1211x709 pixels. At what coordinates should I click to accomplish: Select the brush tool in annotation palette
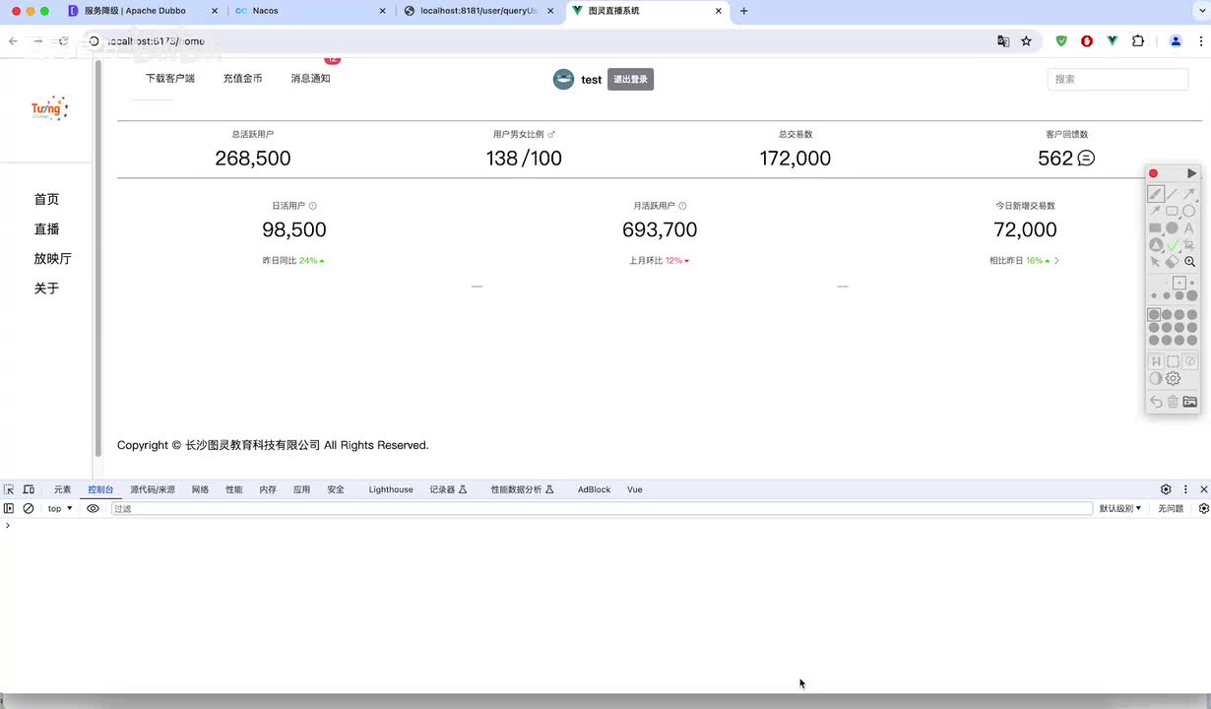pos(1156,194)
